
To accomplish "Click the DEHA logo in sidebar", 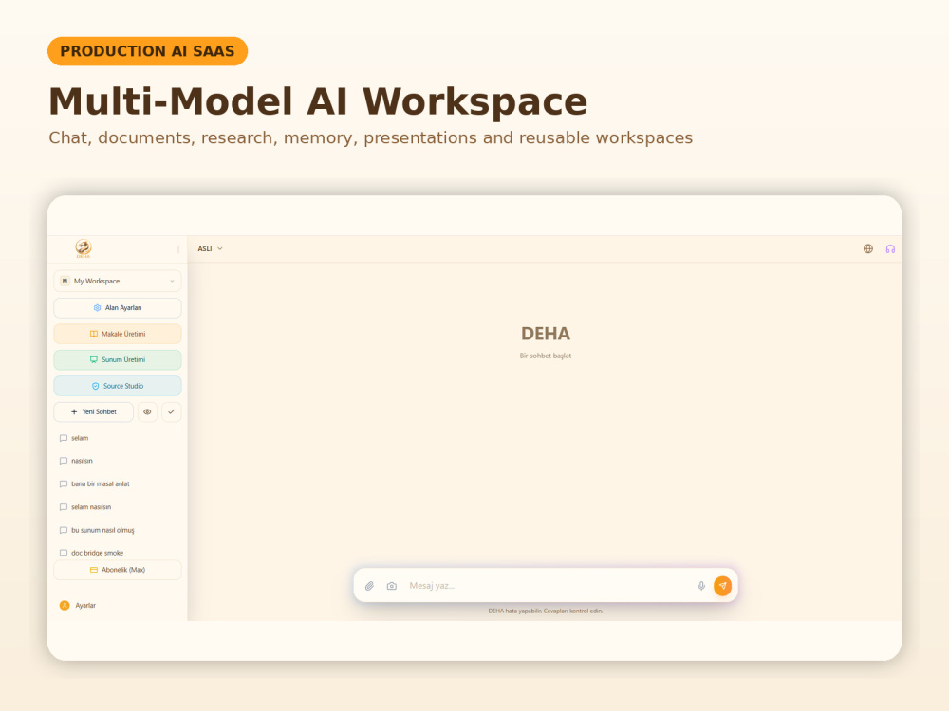I will click(x=84, y=248).
